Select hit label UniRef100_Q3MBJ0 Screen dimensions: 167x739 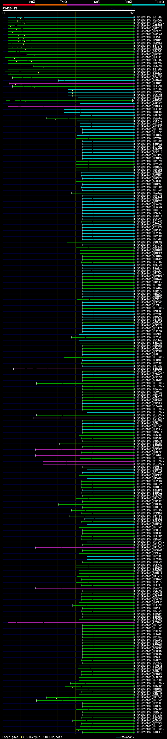(x=150, y=167)
